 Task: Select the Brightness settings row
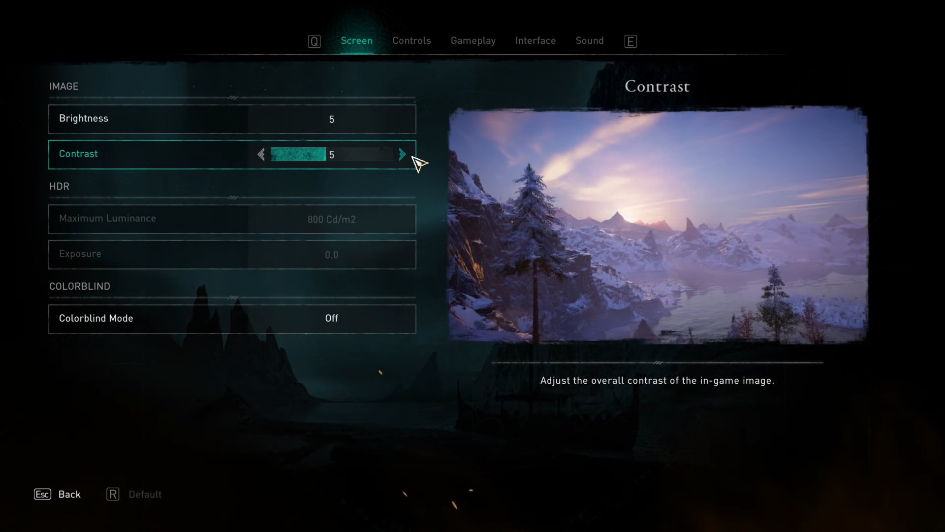click(x=232, y=119)
